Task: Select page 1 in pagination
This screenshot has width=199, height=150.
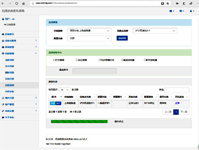Action: click(176, 112)
